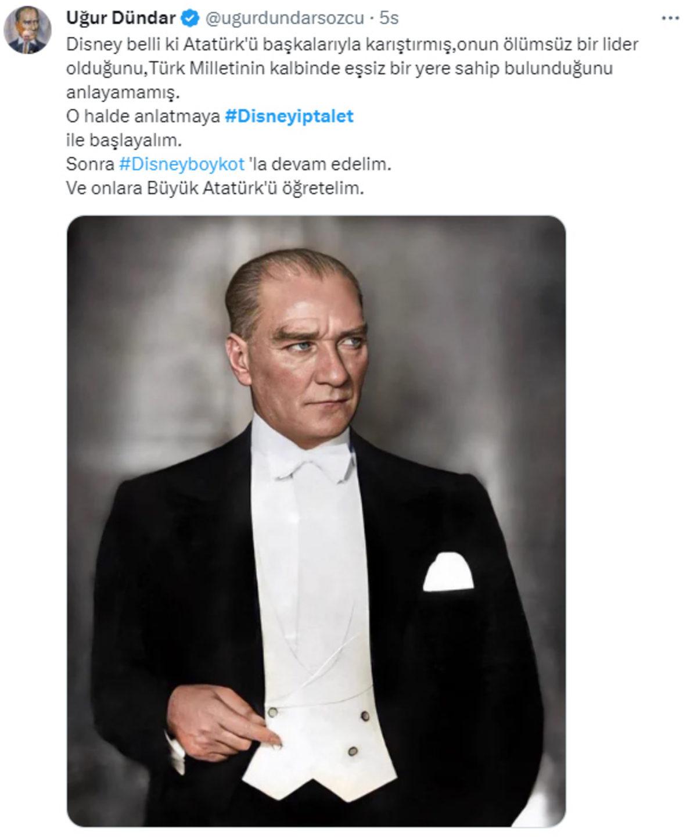Visit the @ugurdundarsozcu handle

point(286,18)
